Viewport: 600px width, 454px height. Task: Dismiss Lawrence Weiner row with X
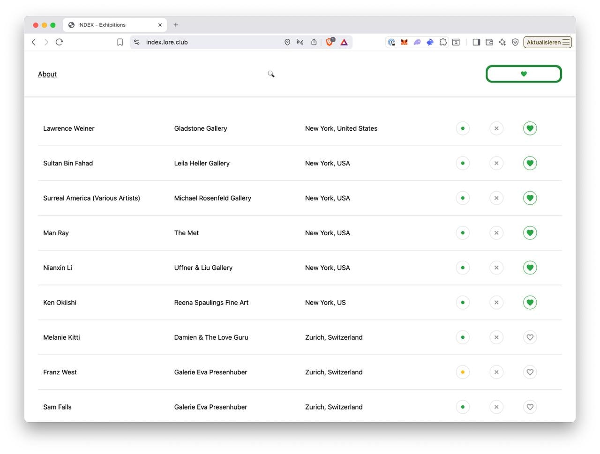coord(496,128)
